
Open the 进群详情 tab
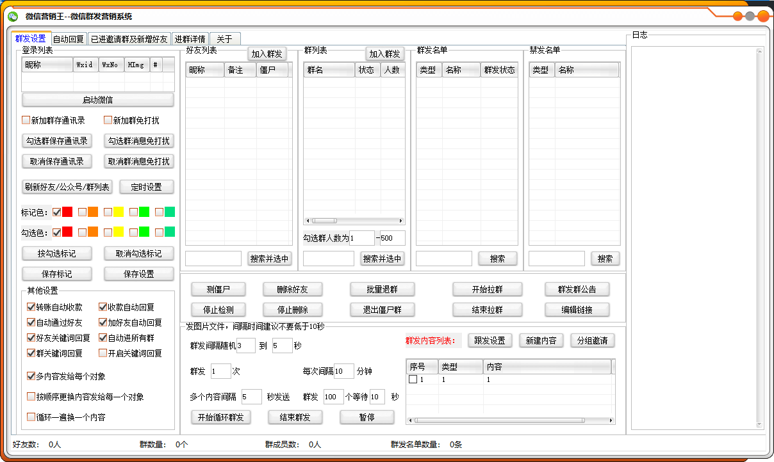pyautogui.click(x=190, y=38)
